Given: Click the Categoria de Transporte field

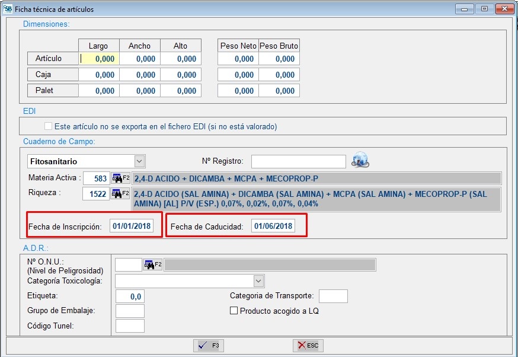Looking at the screenshot, I should point(333,296).
